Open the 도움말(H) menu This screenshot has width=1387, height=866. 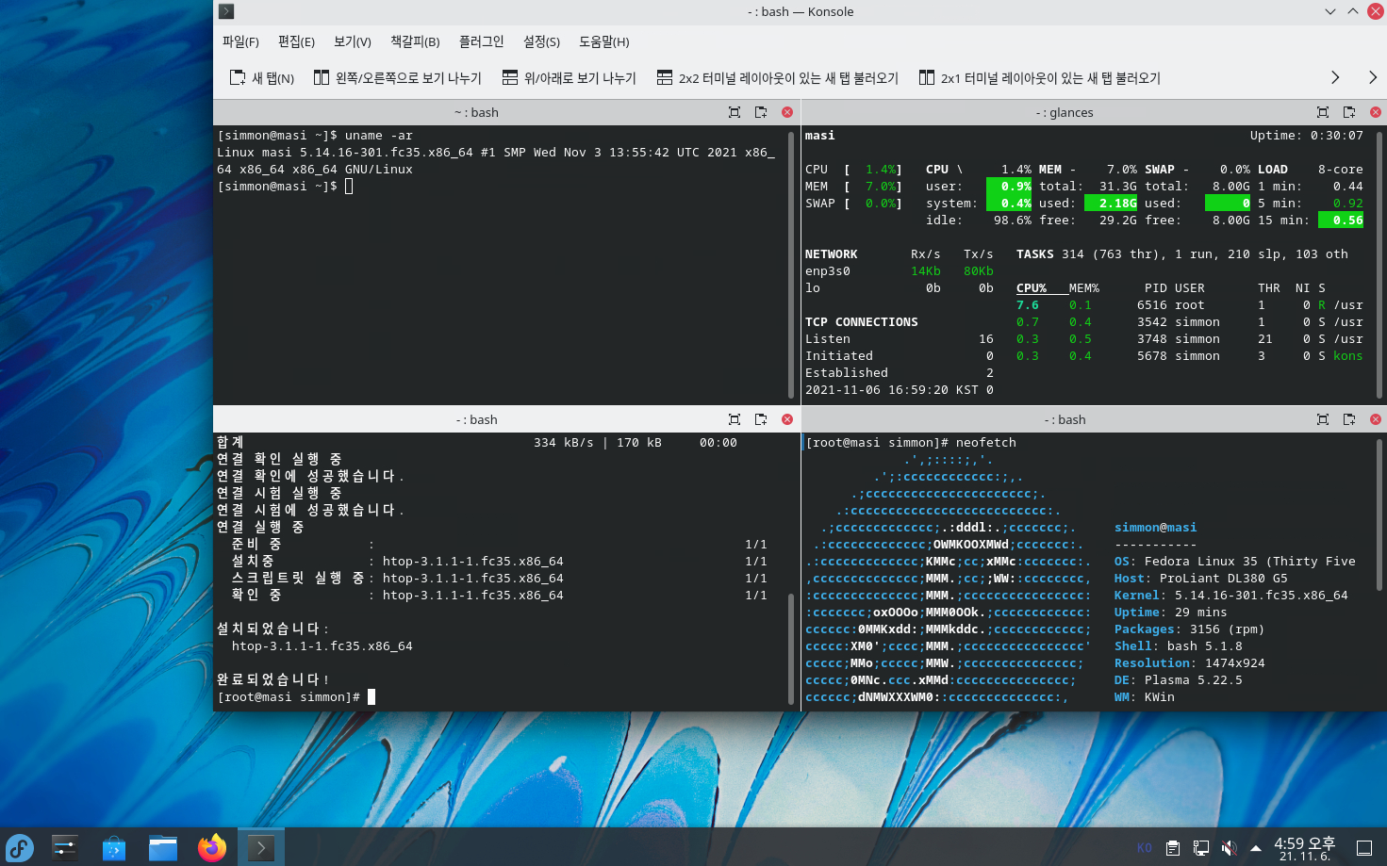[x=604, y=41]
